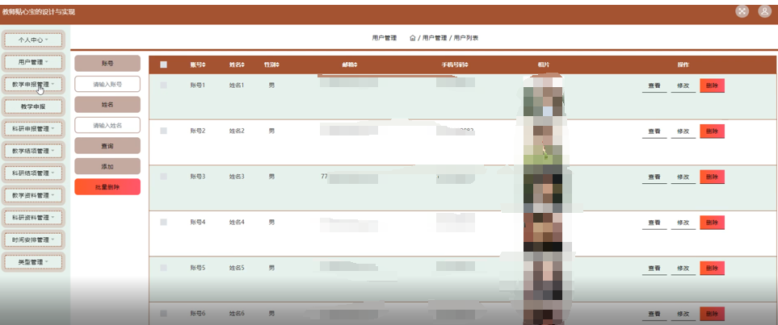Image resolution: width=778 pixels, height=325 pixels.
Task: Click 用户管理 in the breadcrumb path
Action: point(435,38)
